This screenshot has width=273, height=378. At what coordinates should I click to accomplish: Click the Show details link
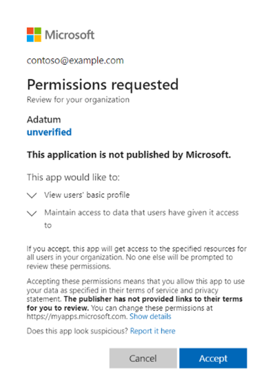click(x=150, y=317)
